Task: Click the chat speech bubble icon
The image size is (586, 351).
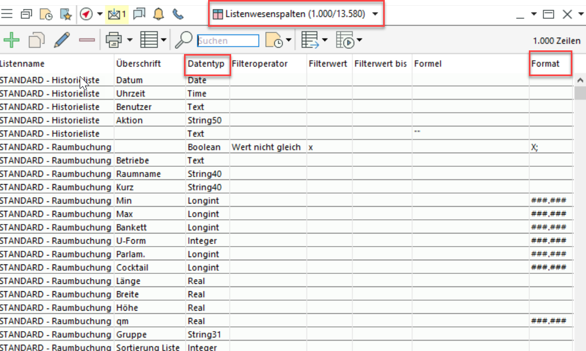Action: click(139, 14)
